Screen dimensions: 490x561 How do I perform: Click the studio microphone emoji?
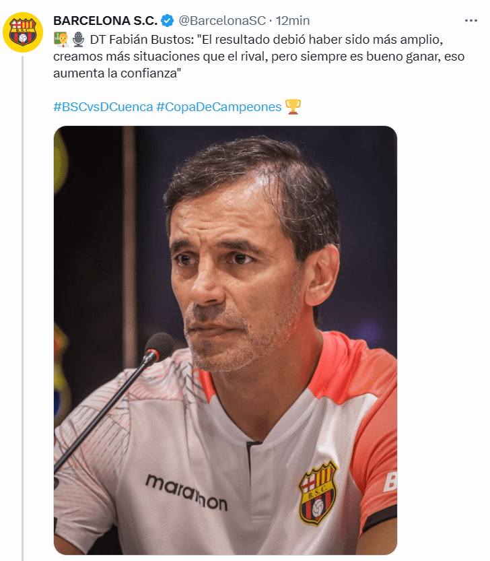[x=78, y=39]
